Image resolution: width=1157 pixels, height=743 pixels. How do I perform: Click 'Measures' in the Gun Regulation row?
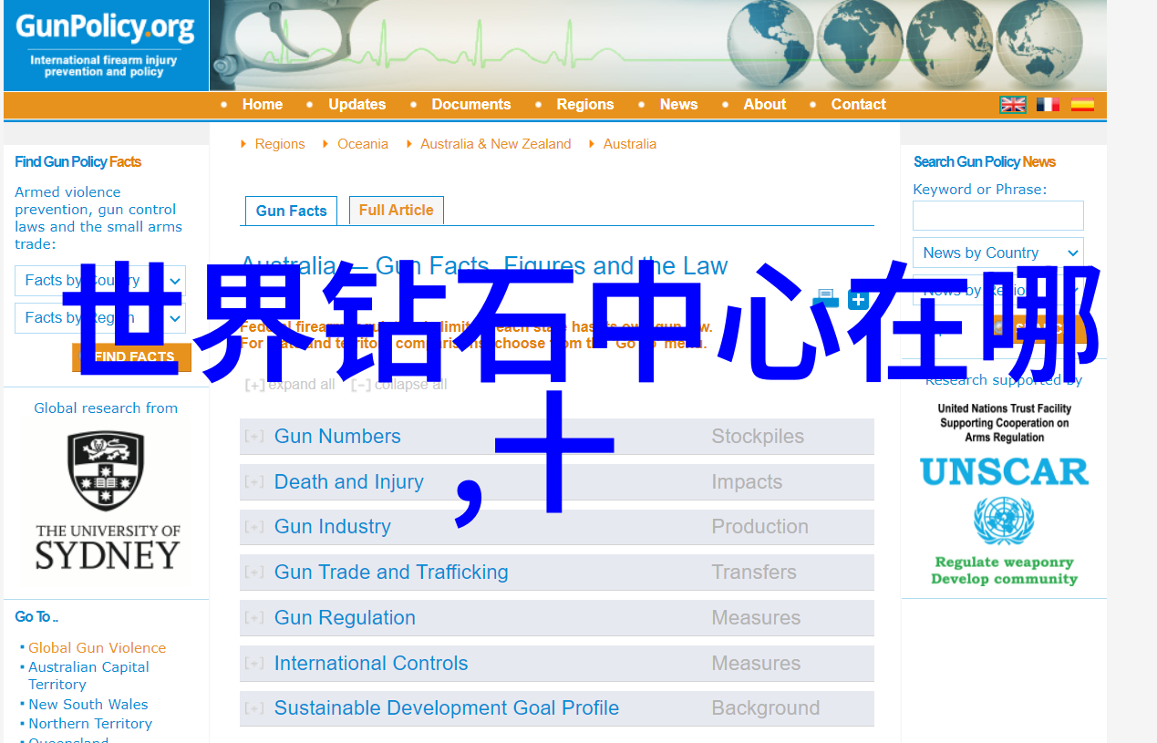[x=756, y=618]
